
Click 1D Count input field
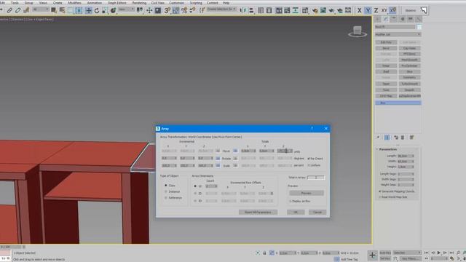[211, 186]
